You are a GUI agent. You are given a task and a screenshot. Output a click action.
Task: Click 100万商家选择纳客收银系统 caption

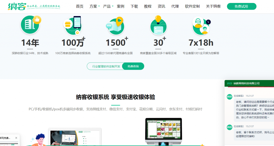coord(73,53)
